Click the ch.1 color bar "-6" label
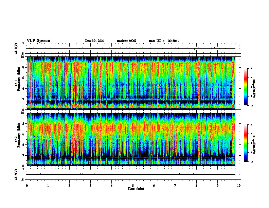Image resolution: width=269 pixels, height=208 pixels. 251,68
